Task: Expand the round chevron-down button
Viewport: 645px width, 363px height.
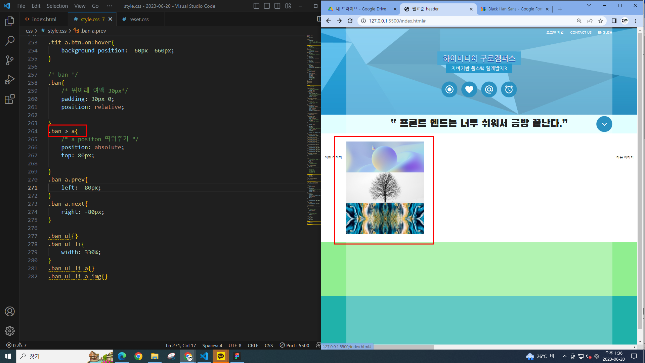Action: click(604, 124)
